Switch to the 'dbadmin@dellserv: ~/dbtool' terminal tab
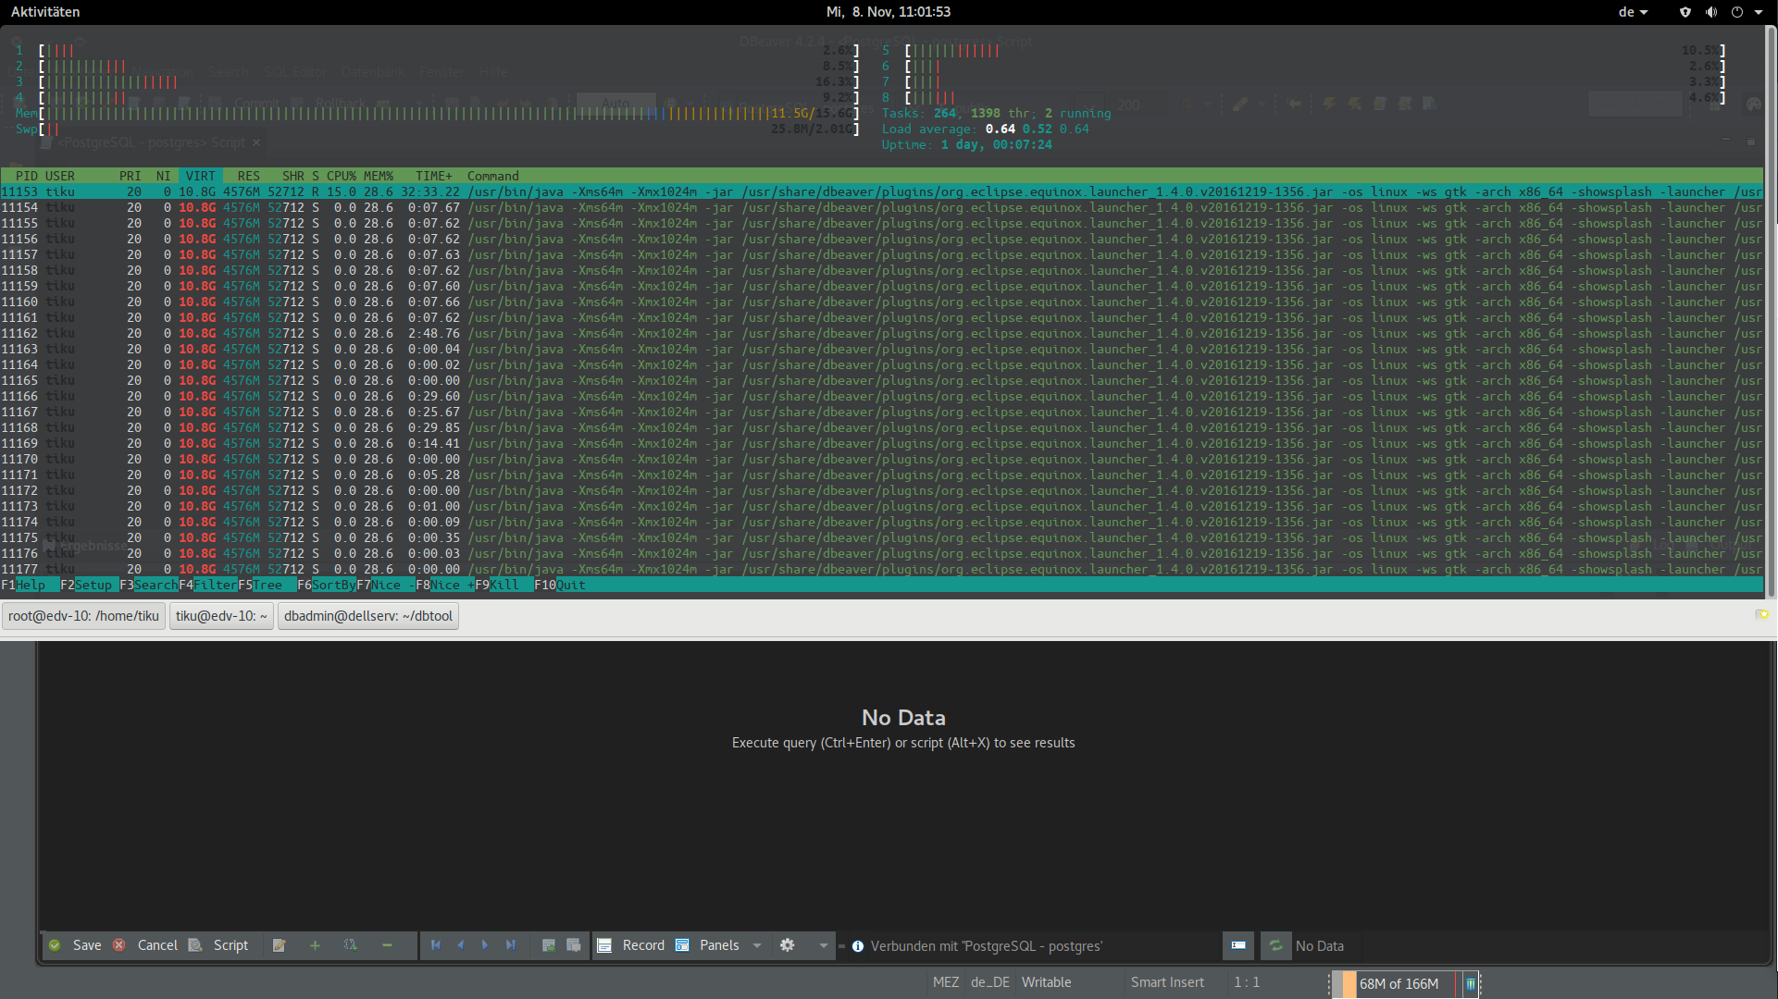1778x999 pixels. tap(367, 615)
